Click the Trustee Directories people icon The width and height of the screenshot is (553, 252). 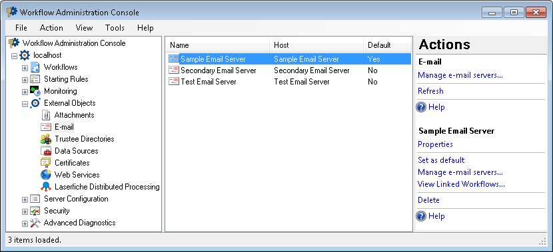[46, 139]
